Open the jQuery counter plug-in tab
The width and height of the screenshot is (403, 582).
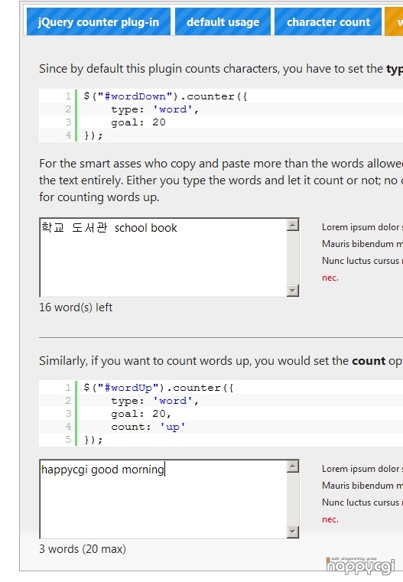(99, 22)
